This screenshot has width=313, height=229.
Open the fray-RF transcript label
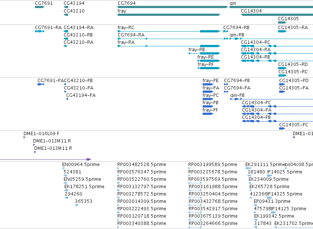coord(206,65)
